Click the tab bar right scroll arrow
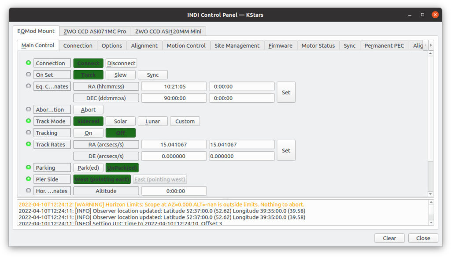 tap(431, 45)
